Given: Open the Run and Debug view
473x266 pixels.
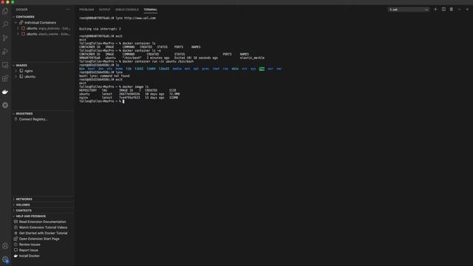Looking at the screenshot, I should click(5, 52).
